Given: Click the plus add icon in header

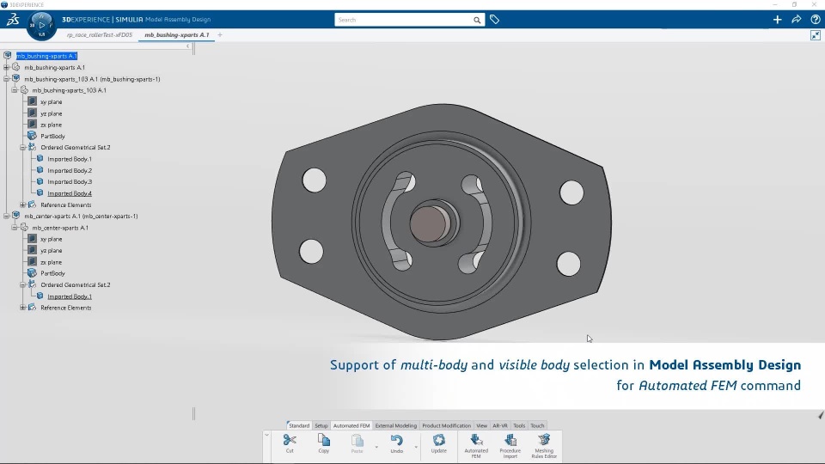Looking at the screenshot, I should tap(777, 20).
